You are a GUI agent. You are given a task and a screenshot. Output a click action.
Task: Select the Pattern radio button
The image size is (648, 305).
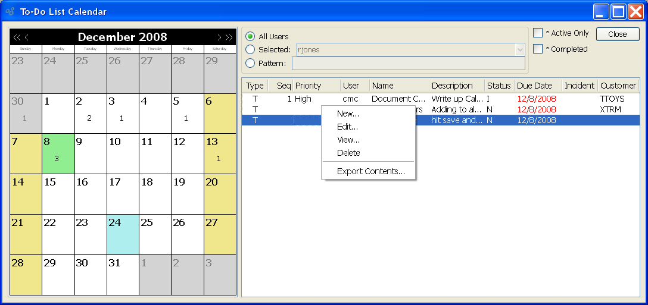tap(250, 63)
